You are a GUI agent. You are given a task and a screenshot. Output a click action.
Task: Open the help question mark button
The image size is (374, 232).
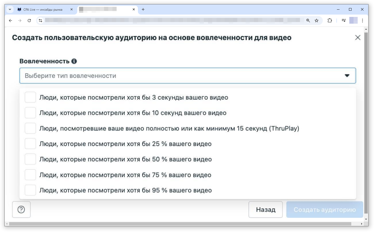[x=21, y=209]
